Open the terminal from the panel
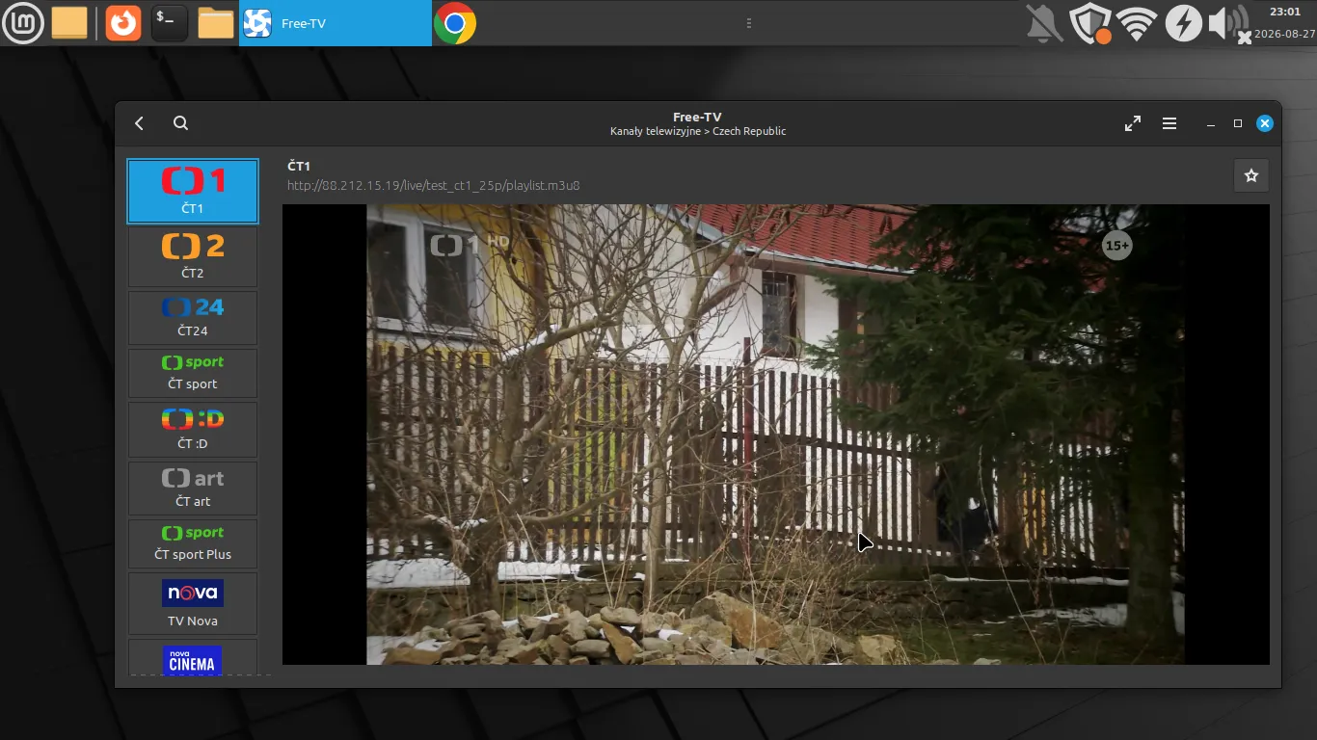The width and height of the screenshot is (1317, 740). (169, 23)
